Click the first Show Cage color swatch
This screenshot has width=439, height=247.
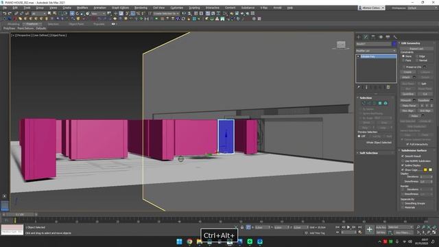point(425,169)
